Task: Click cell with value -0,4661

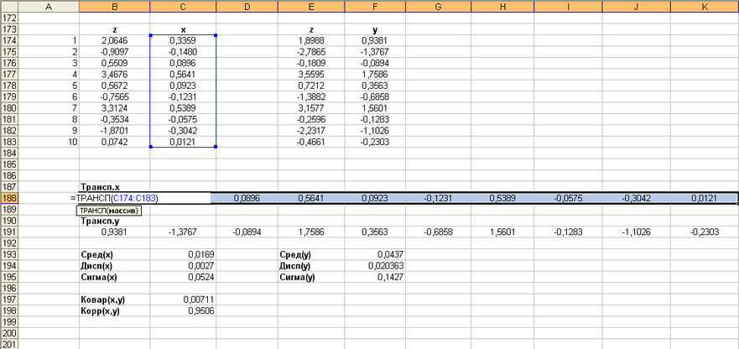Action: [311, 142]
